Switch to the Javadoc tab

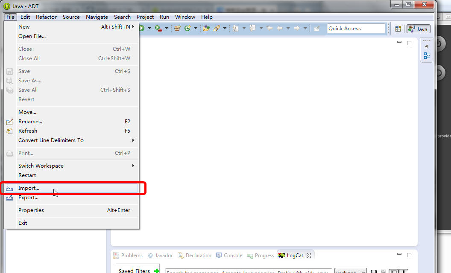(x=161, y=256)
